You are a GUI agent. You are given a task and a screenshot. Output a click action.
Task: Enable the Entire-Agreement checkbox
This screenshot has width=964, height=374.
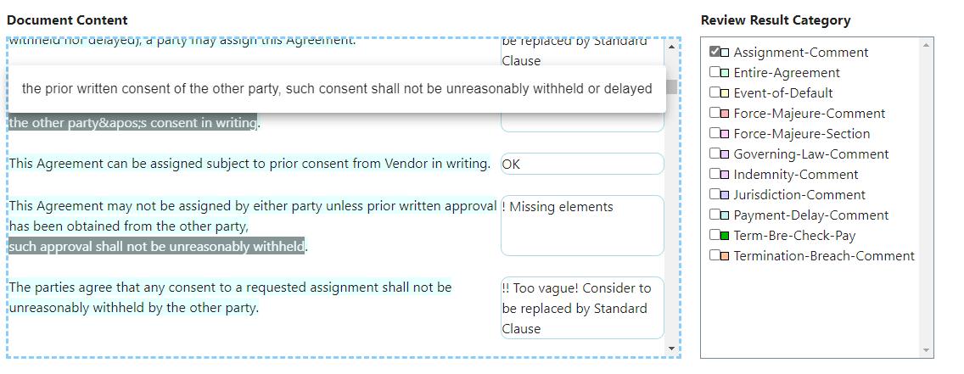(715, 73)
